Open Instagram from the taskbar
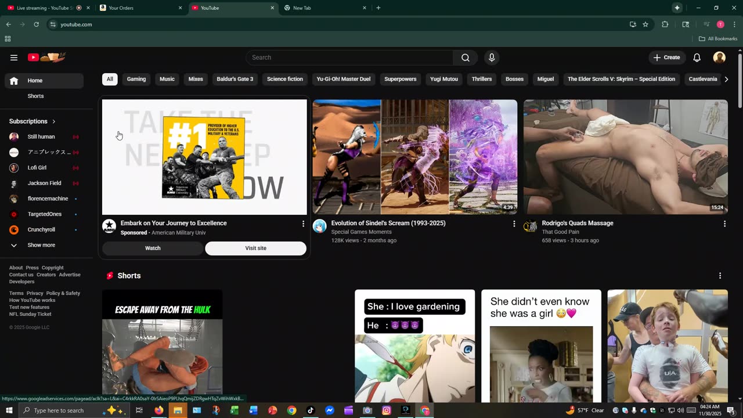 coord(387,410)
